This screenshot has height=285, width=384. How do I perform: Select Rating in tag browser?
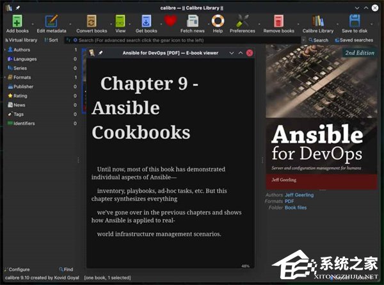pos(20,96)
